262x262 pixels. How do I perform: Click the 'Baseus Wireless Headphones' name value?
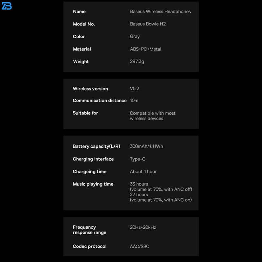(x=160, y=11)
